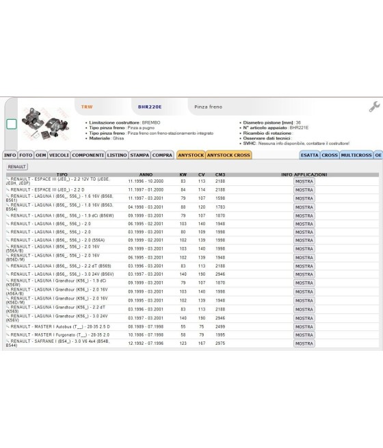Open the INFO tab

pos(10,155)
